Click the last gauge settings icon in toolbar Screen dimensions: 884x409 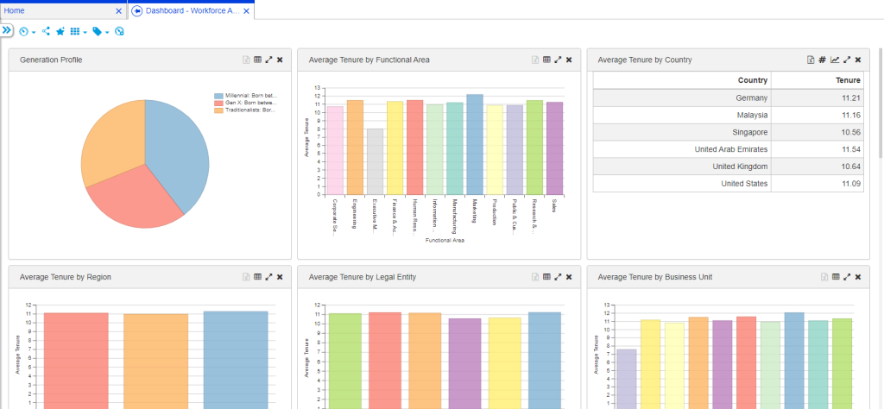(120, 31)
